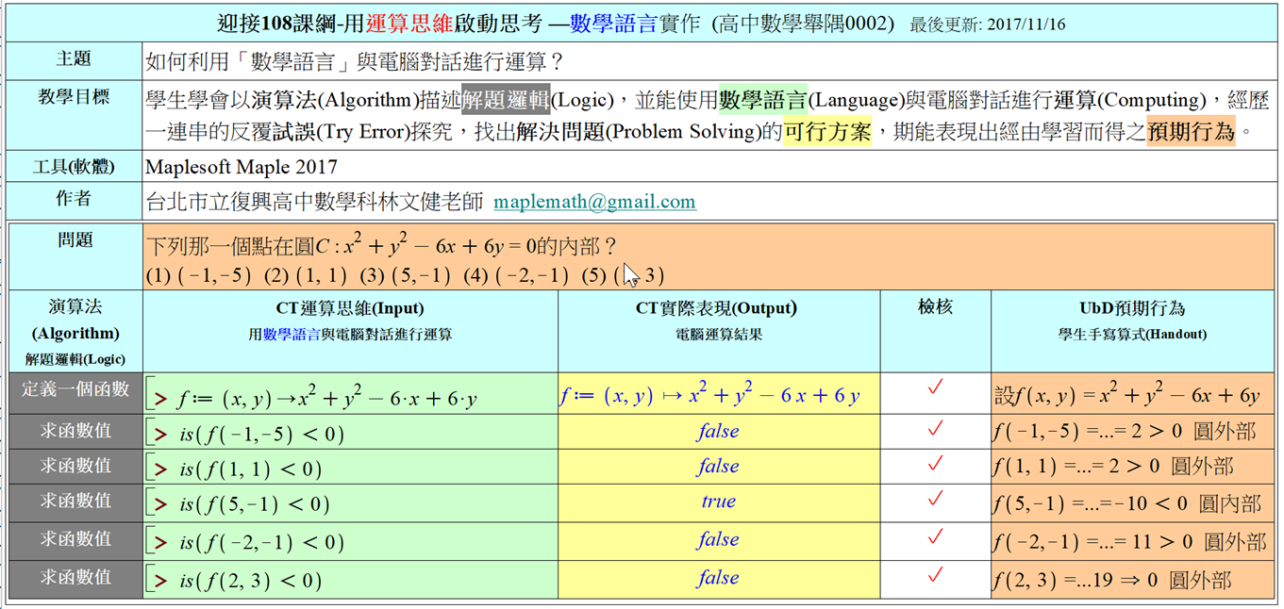This screenshot has width=1284, height=609.
Task: Click the 'Maplesoft Maple 2017' tool text
Action: click(242, 168)
